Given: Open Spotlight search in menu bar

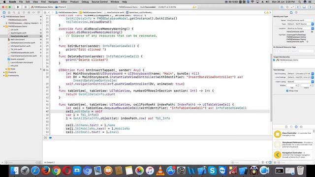Looking at the screenshot, I should pos(300,2).
